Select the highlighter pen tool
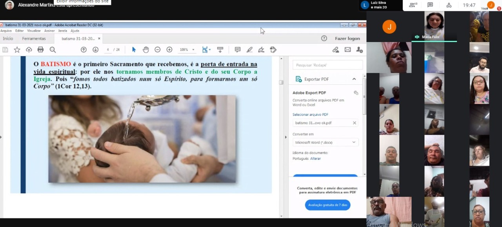The width and height of the screenshot is (502, 227). tap(249, 49)
